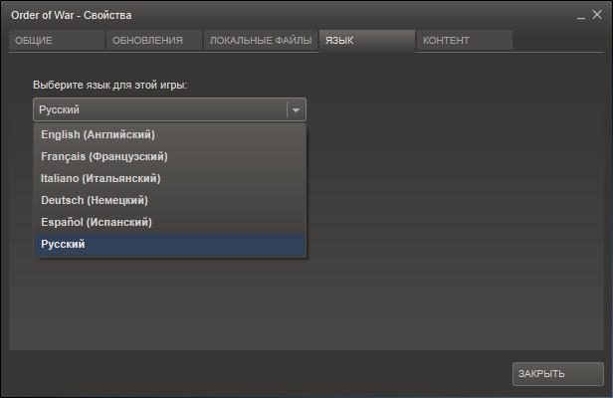The height and width of the screenshot is (398, 613).
Task: Select Italiano (Итальянский) in the dropdown
Action: [169, 178]
